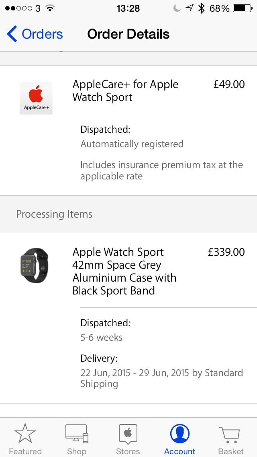The height and width of the screenshot is (457, 257).
Task: Tap the Featured tab label
Action: point(25,451)
